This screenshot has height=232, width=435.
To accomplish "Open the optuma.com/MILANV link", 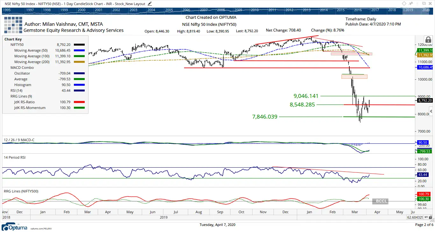I will [41, 228].
